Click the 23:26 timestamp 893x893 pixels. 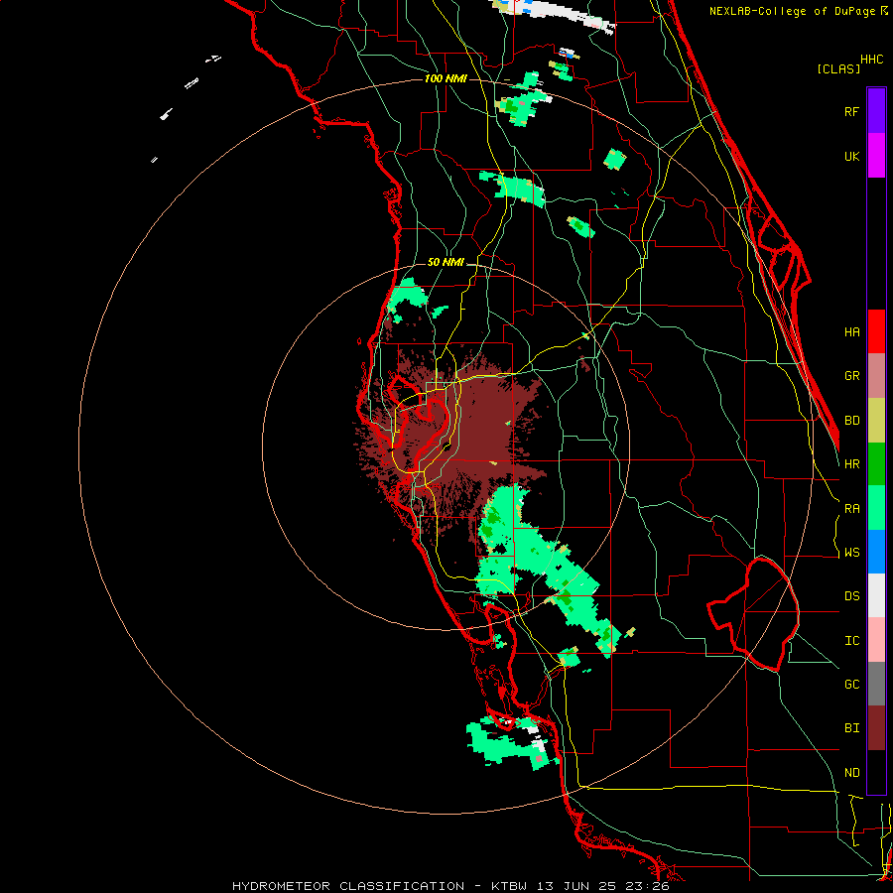tap(647, 886)
